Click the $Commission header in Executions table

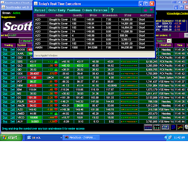[x=110, y=16]
